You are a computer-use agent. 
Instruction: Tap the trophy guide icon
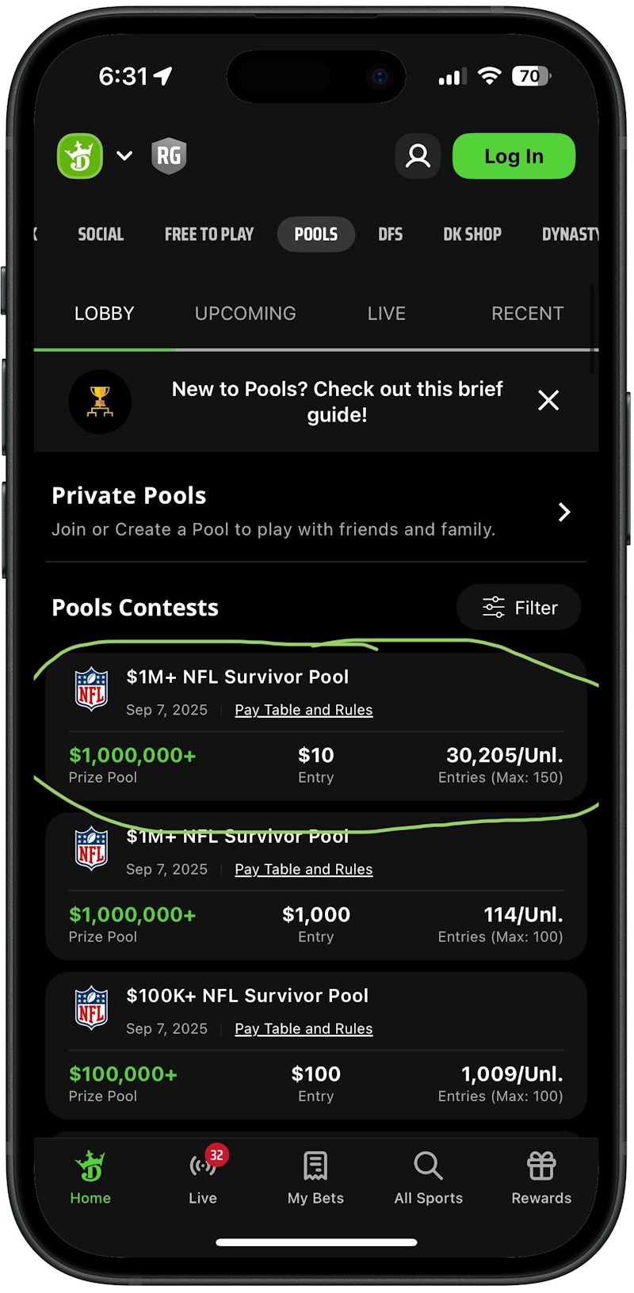click(100, 401)
